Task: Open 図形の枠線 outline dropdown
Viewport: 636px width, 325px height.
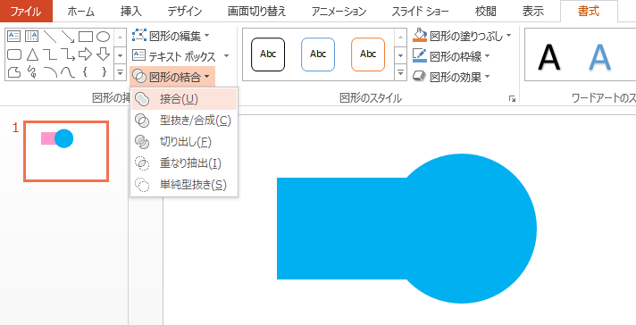Action: click(x=451, y=56)
